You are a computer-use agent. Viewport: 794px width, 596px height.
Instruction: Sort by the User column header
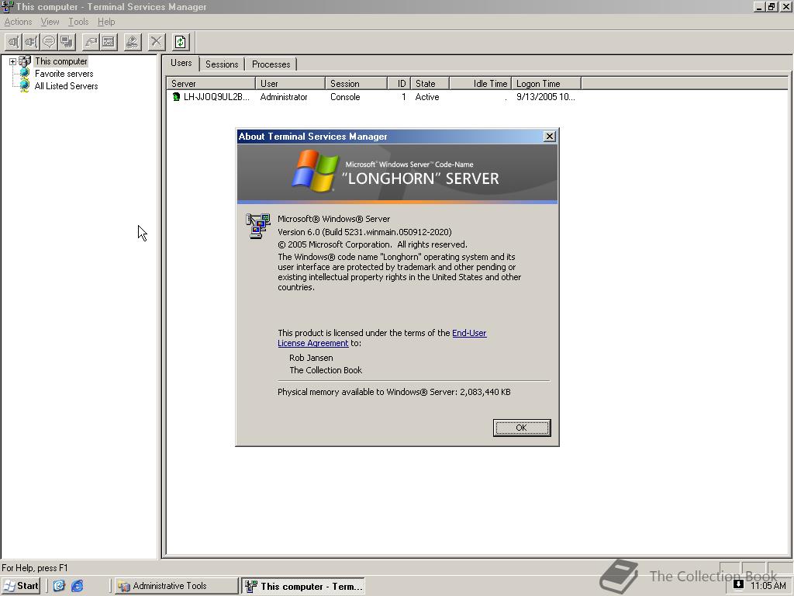(x=290, y=84)
